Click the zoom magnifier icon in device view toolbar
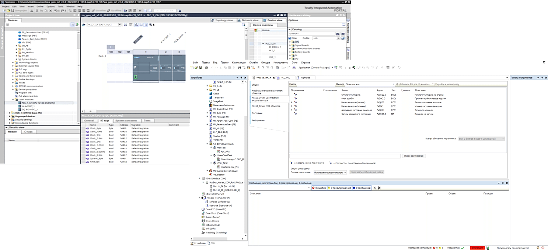Viewport: 548px width, 250px height. pos(150,25)
